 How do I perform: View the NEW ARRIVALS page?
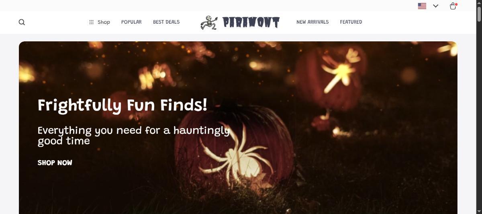(312, 22)
